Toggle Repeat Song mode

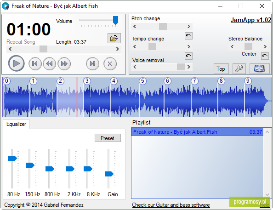tap(21, 42)
